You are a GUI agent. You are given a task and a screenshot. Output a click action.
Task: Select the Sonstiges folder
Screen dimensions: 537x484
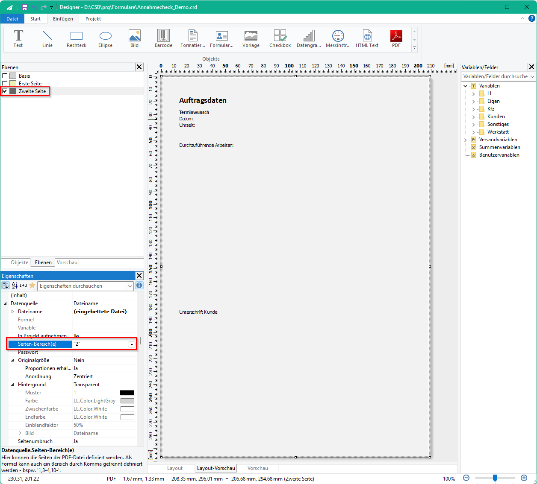tap(498, 124)
